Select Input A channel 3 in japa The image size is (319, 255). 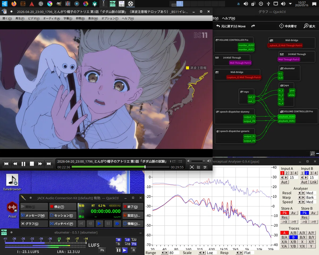tap(291, 173)
